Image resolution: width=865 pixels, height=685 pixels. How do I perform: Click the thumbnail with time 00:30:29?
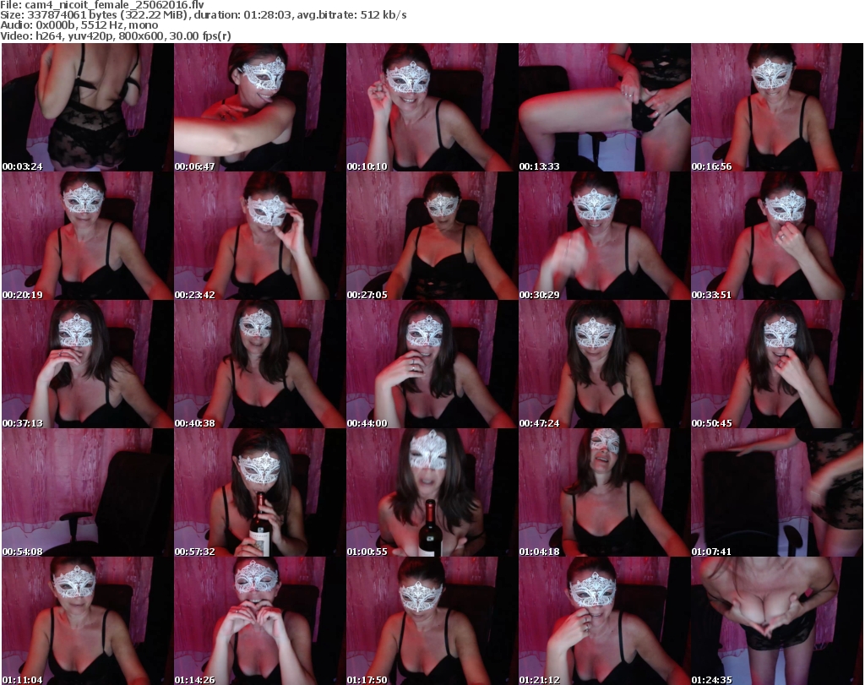point(605,236)
